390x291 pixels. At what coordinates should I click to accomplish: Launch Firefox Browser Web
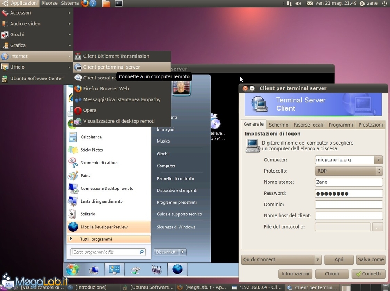tap(122, 88)
